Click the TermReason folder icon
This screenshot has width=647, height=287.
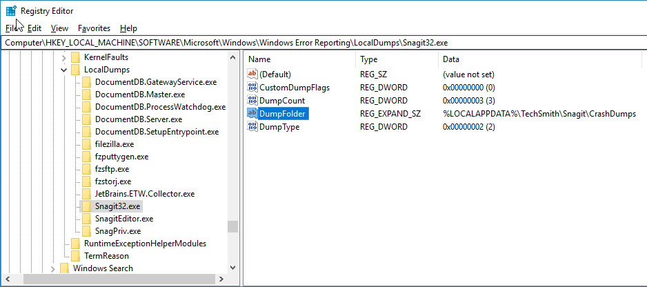pyautogui.click(x=75, y=256)
